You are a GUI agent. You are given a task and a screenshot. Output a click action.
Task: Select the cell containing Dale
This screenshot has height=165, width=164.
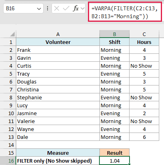(58, 137)
